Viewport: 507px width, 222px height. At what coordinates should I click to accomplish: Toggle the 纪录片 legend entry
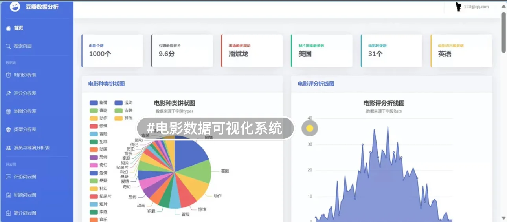(x=101, y=197)
